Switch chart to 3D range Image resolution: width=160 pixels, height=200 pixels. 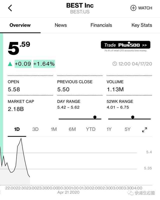35,129
